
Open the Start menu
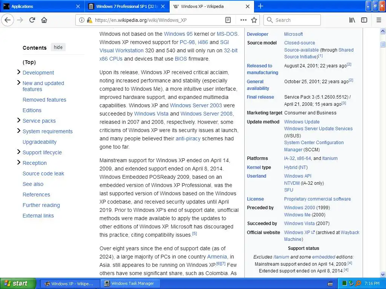tap(18, 283)
